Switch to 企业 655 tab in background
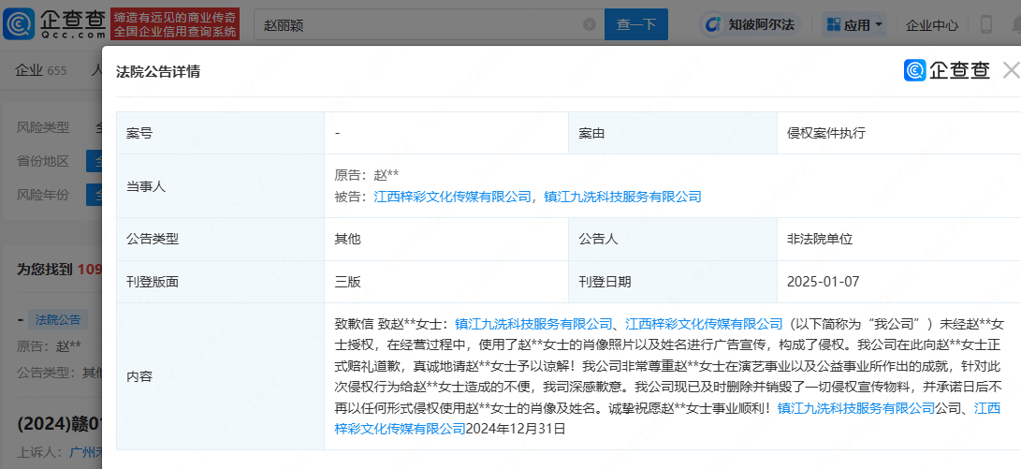1021x469 pixels. pos(41,70)
